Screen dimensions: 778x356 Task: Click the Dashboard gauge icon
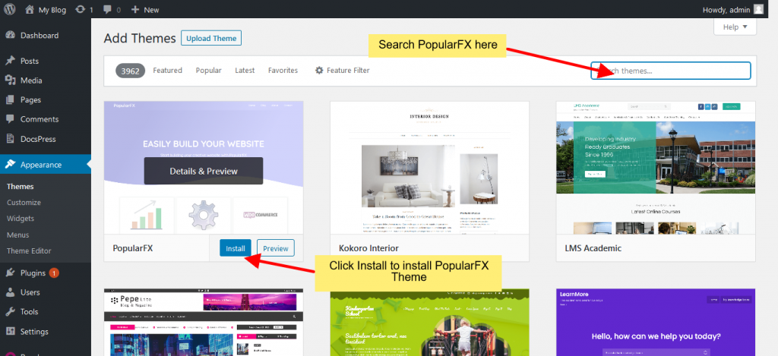coord(10,35)
